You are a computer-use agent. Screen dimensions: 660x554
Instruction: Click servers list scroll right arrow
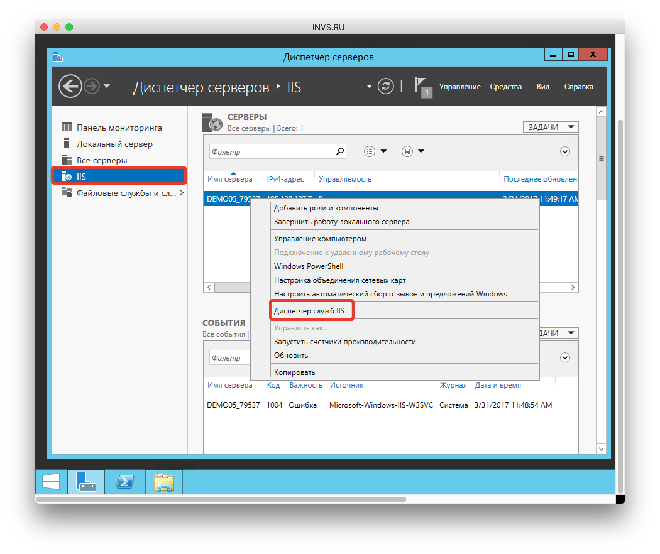click(x=573, y=287)
